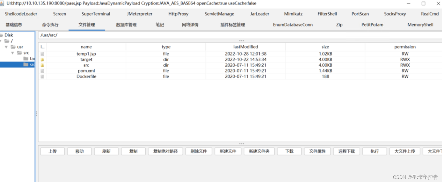The width and height of the screenshot is (442, 182).
Task: Sort by the lastModified column header
Action: tap(245, 47)
